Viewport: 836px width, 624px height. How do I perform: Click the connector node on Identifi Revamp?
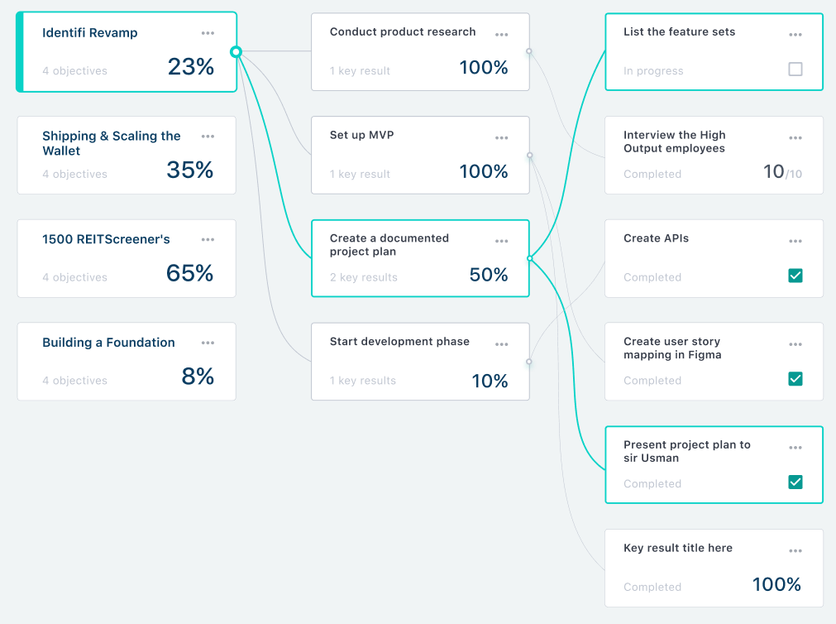(x=236, y=51)
